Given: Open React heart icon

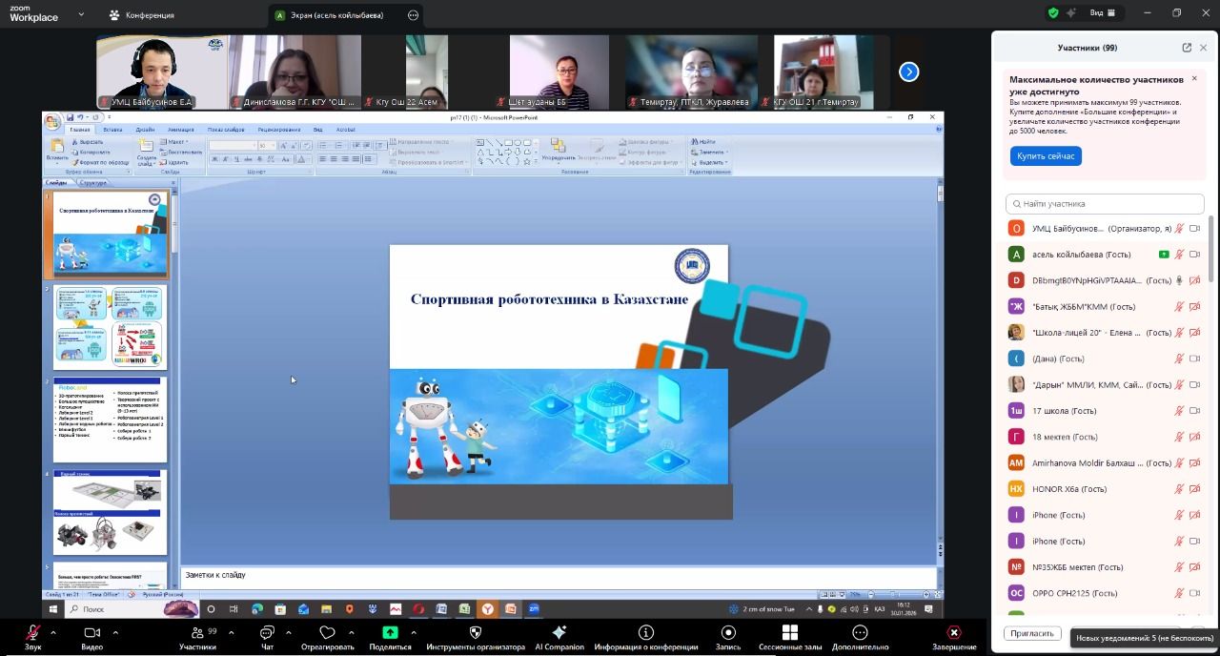Looking at the screenshot, I should click(327, 633).
